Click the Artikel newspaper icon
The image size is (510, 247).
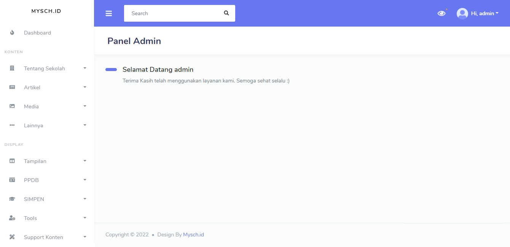pos(12,87)
